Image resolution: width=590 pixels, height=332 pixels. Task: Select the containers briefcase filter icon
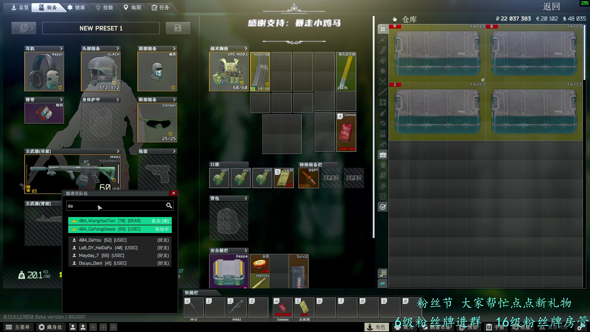tap(383, 155)
